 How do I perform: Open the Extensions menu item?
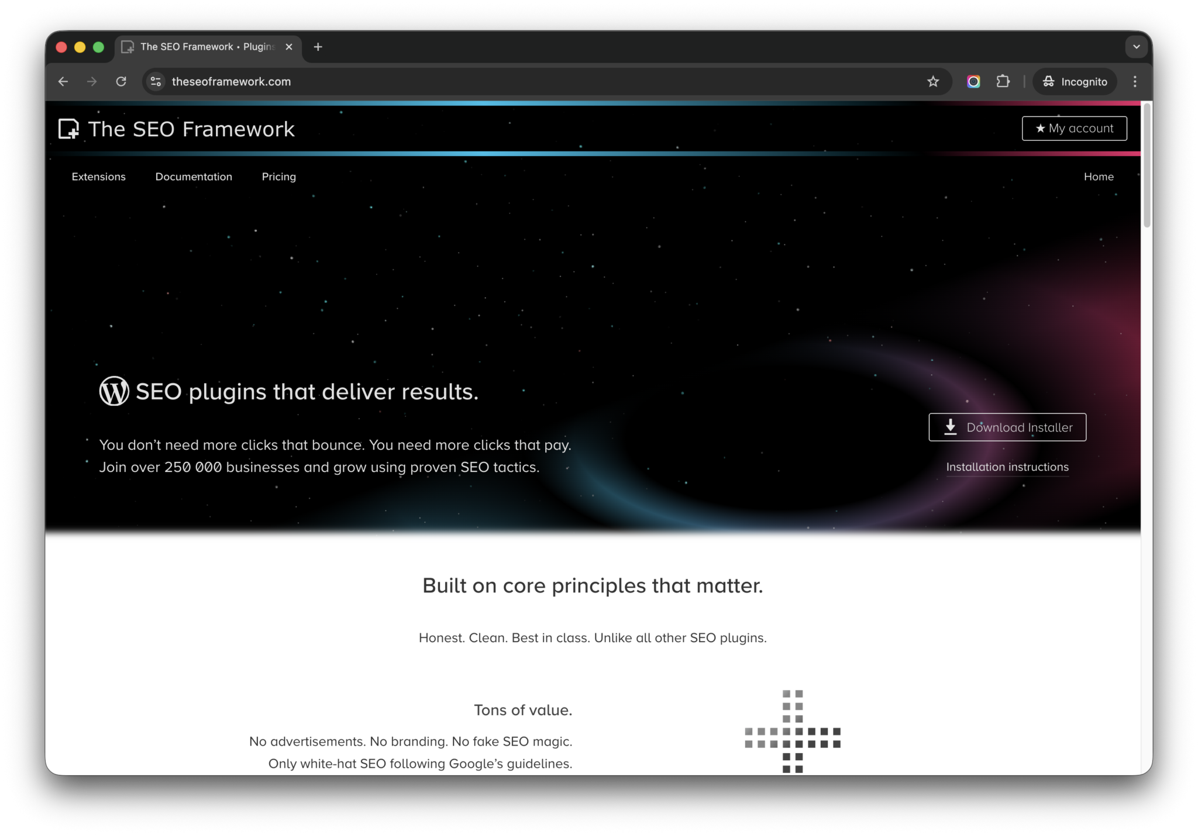(x=98, y=177)
